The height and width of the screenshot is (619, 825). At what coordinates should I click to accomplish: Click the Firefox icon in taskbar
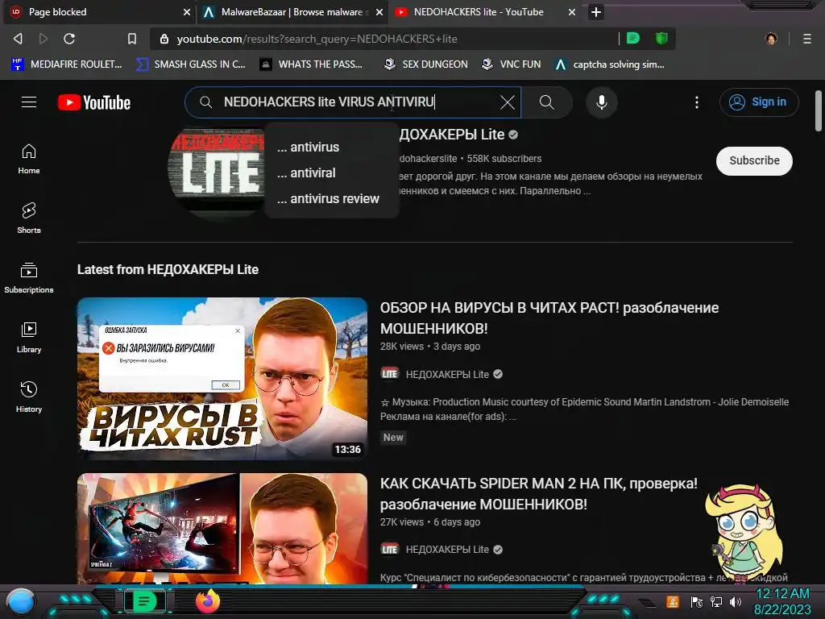coord(208,601)
